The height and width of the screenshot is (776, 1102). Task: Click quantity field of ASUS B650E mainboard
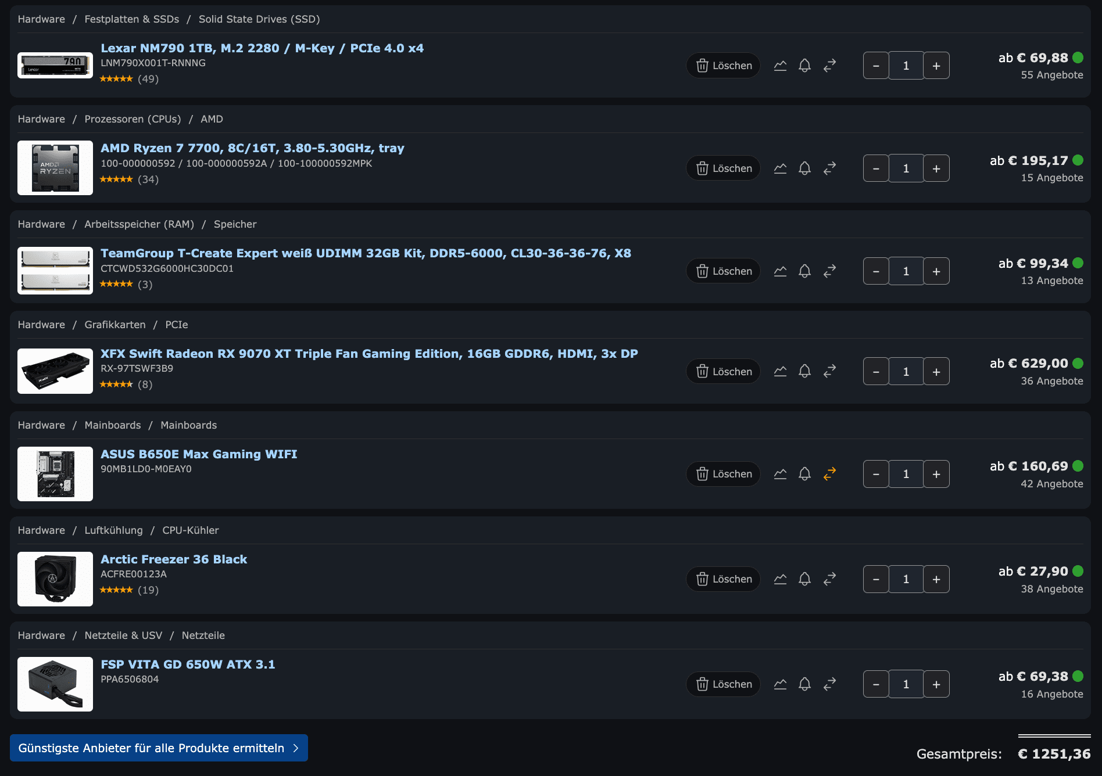906,474
